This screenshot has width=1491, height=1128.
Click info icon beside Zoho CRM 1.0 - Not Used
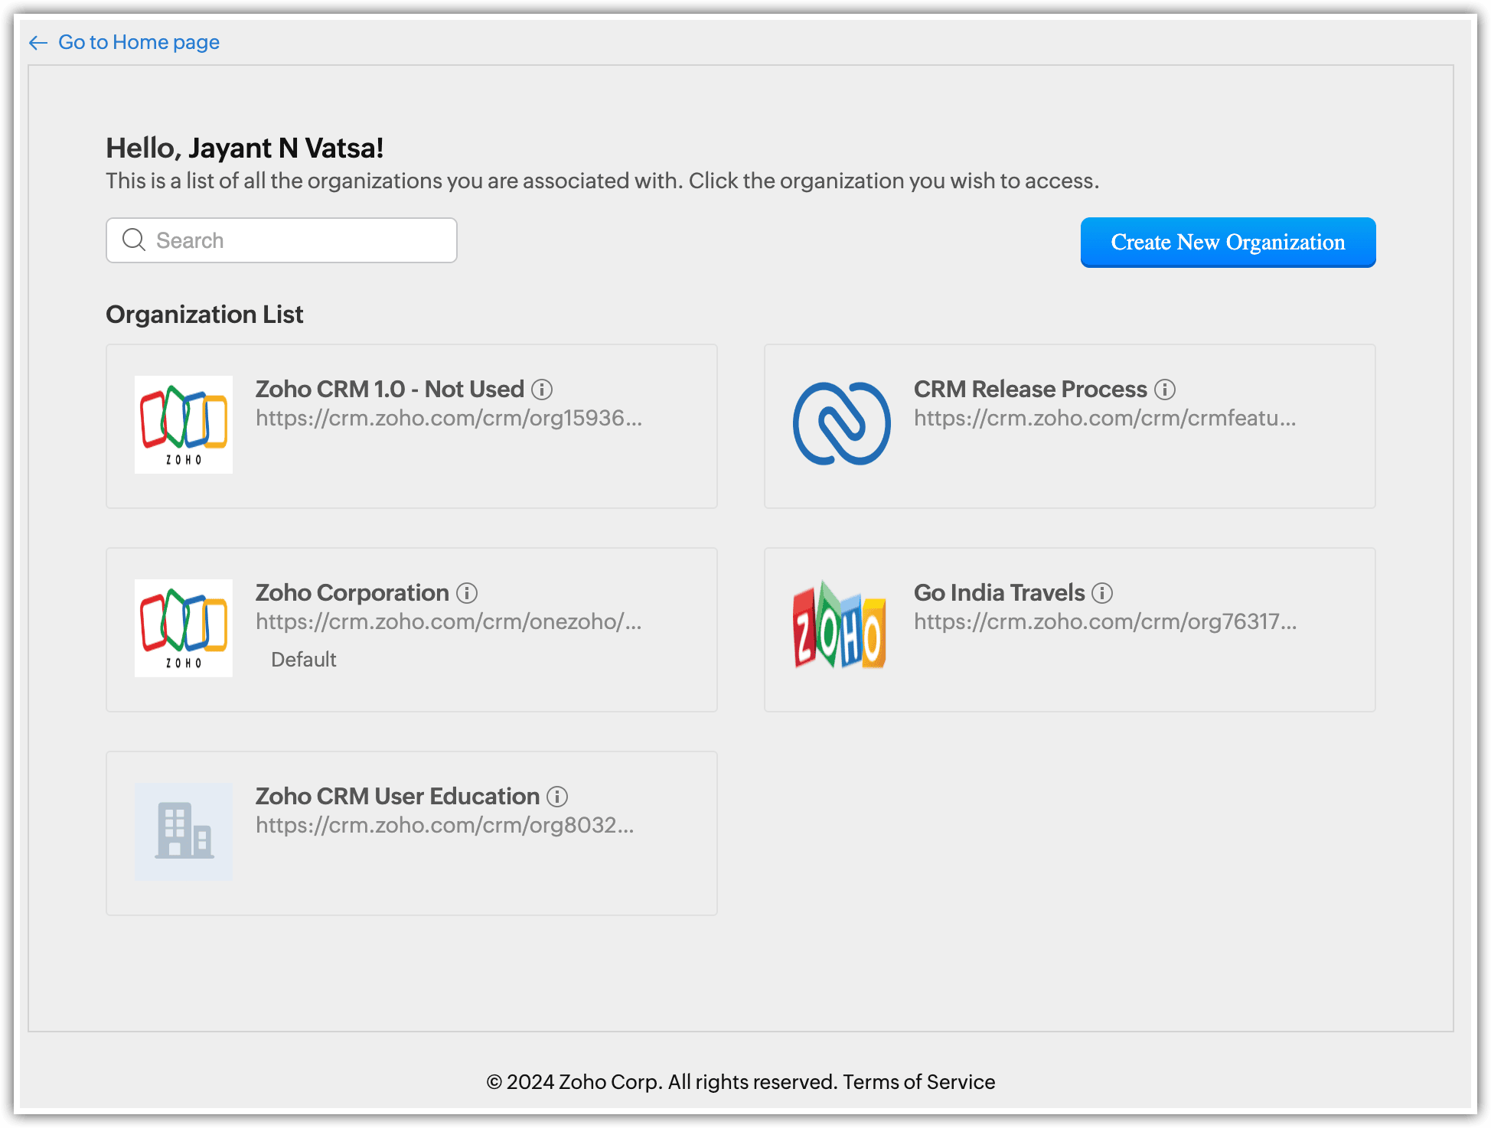(542, 390)
